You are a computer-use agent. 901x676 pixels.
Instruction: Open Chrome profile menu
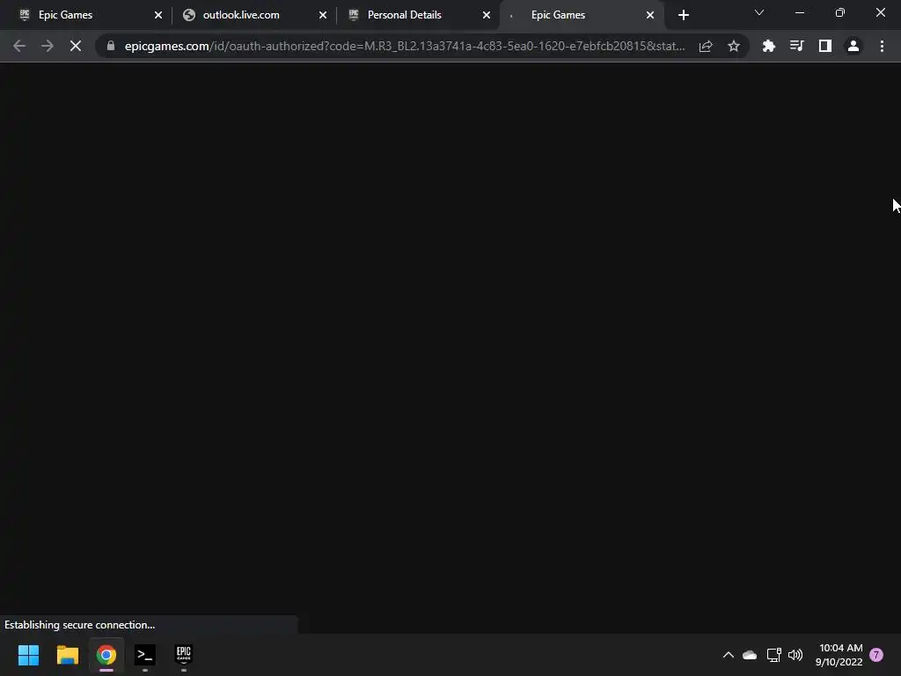[853, 46]
